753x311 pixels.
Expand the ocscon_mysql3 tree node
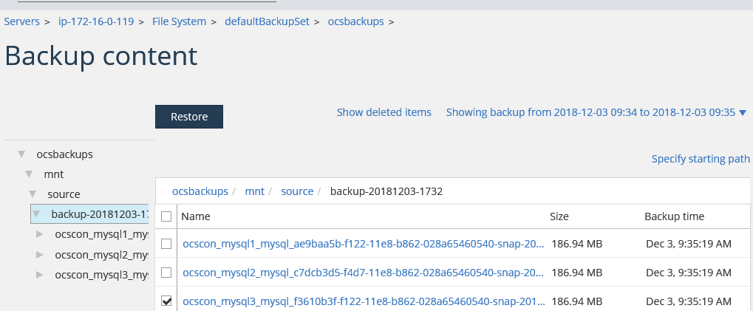[x=41, y=275]
